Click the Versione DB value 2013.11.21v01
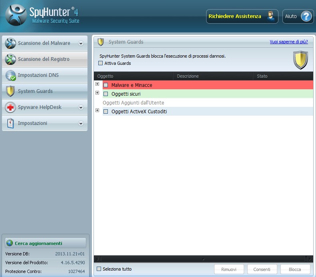The image size is (316, 277). (x=70, y=254)
